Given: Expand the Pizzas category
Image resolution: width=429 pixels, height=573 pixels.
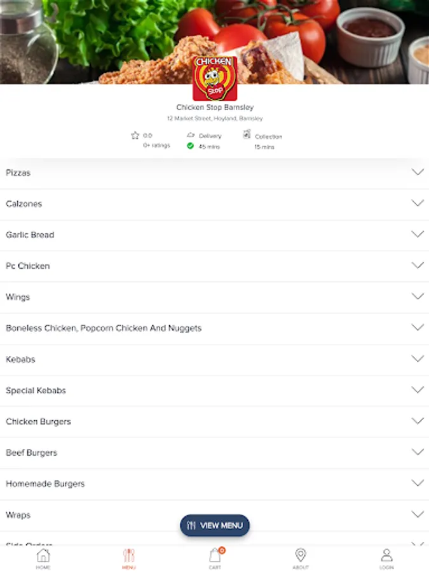Looking at the screenshot, I should point(215,173).
